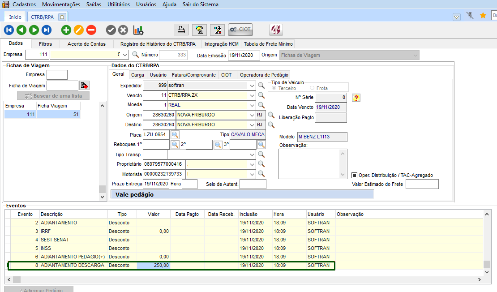Switch to the Acerto de Contas tab
The image size is (497, 292).
click(x=86, y=44)
